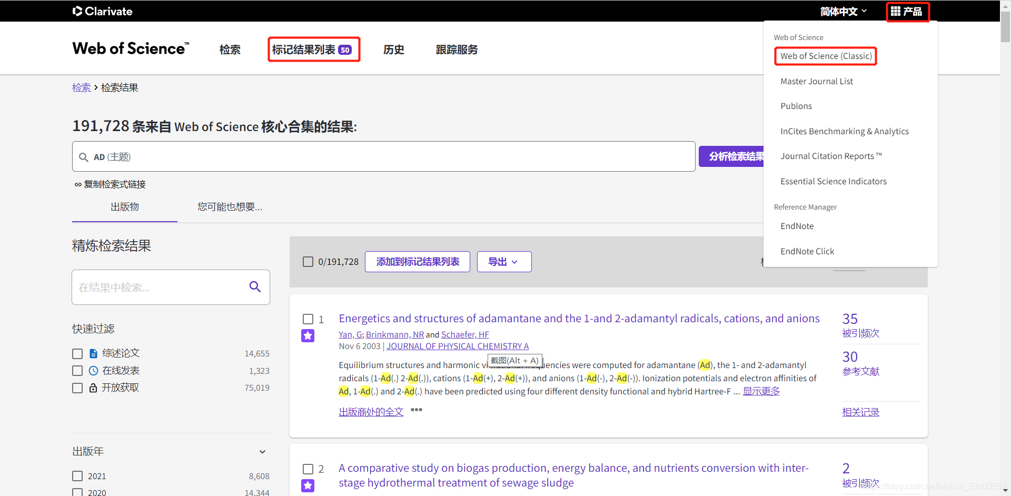Select EndNote in products menu
The height and width of the screenshot is (496, 1011).
point(797,226)
